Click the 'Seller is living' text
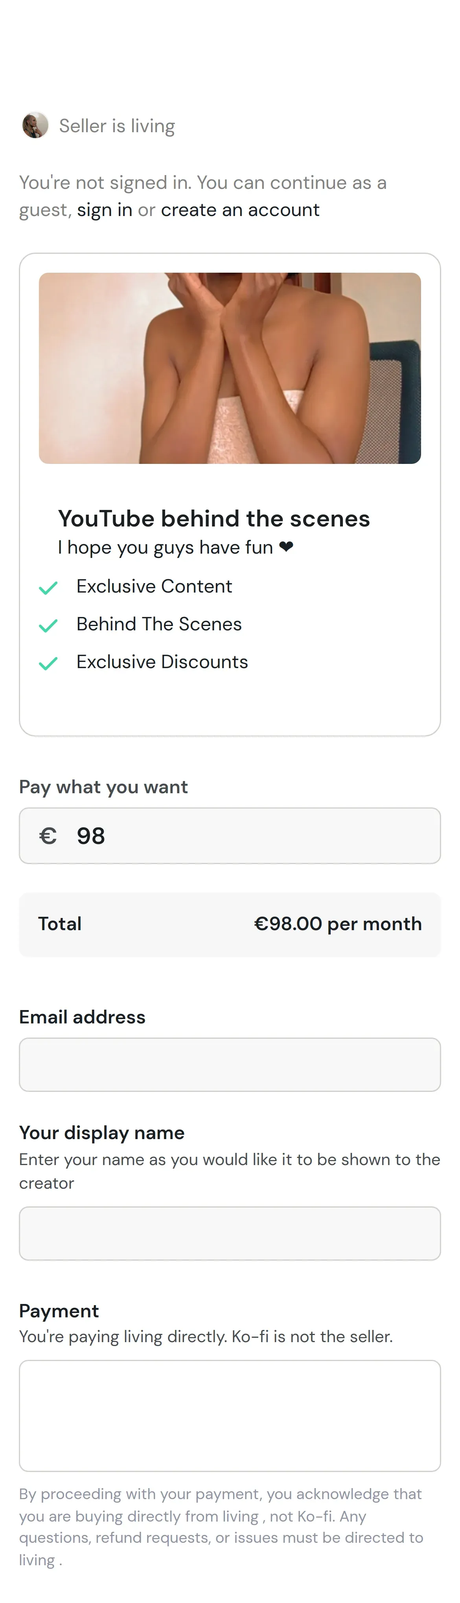This screenshot has width=460, height=1603. click(x=117, y=126)
